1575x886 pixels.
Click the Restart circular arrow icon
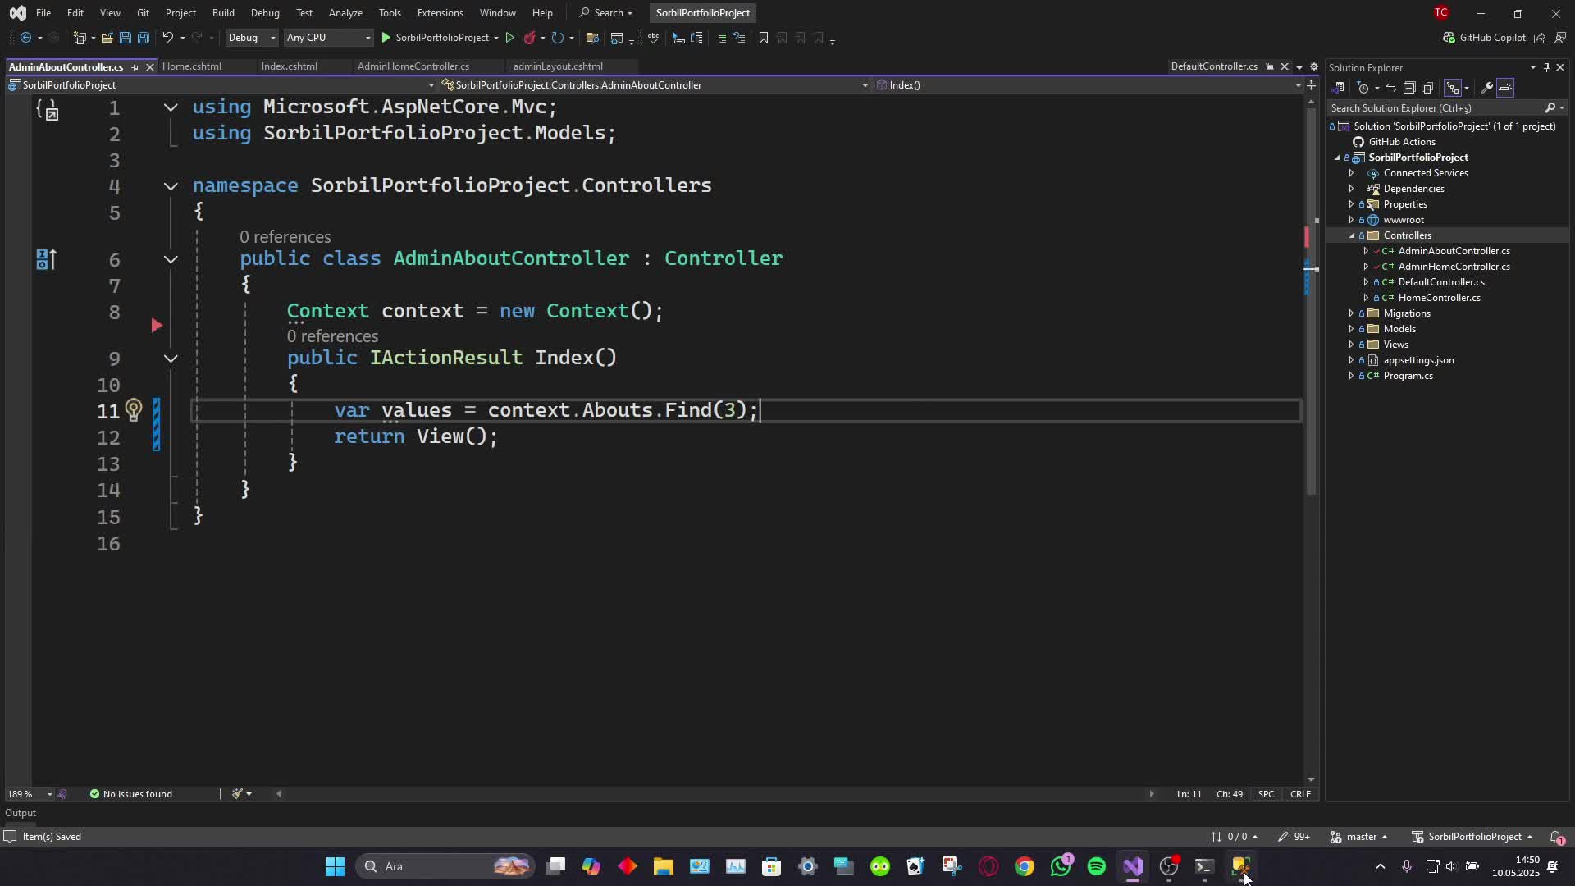558,38
